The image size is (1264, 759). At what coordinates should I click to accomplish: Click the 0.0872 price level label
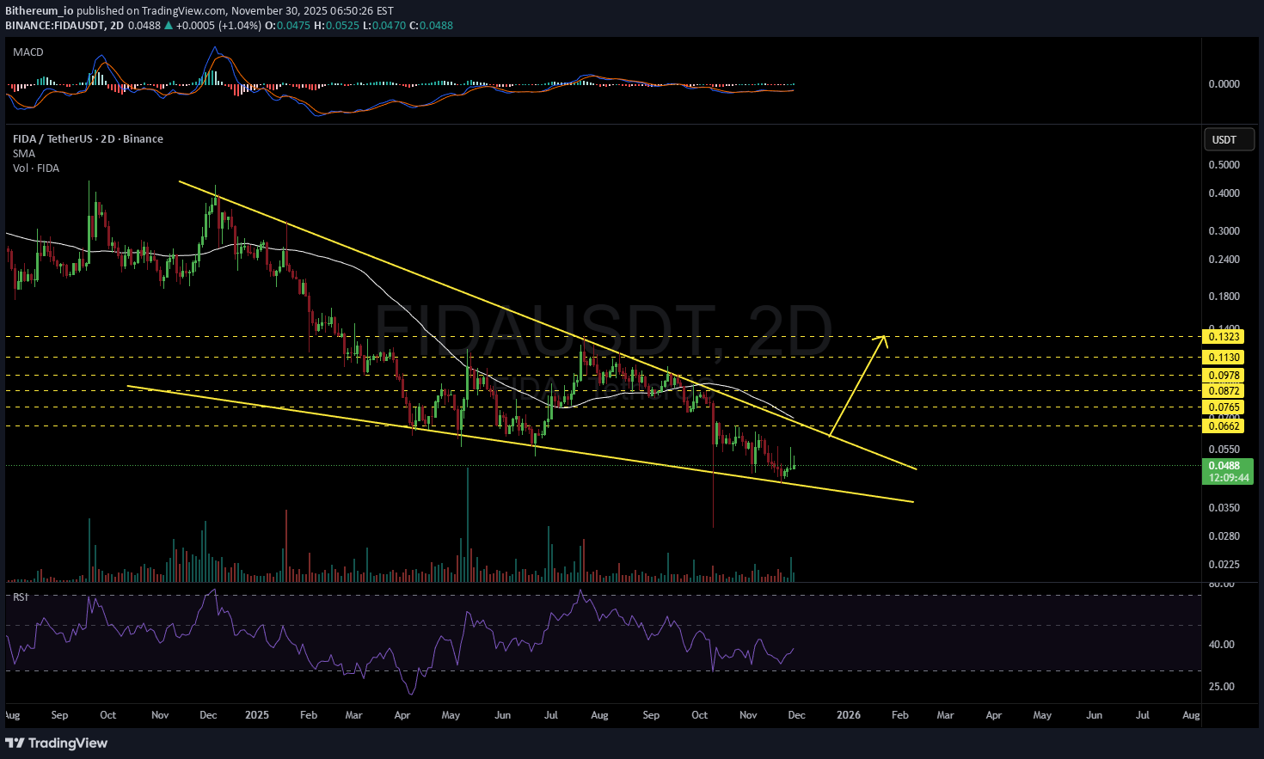(x=1224, y=391)
